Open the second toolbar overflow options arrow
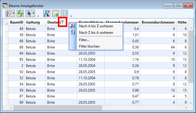This screenshot has height=113, width=196. (71, 16)
